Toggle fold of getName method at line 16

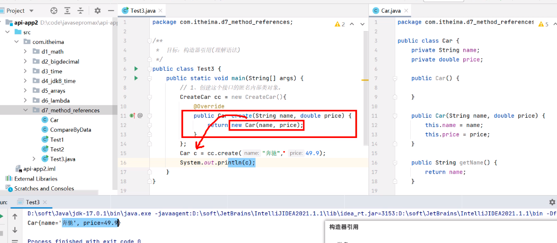pos(395,163)
